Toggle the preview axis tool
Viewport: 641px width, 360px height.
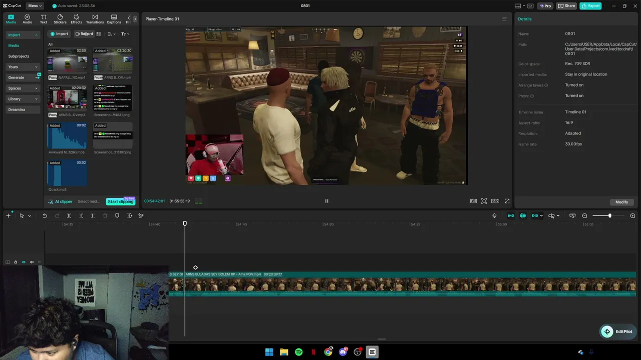coord(572,215)
